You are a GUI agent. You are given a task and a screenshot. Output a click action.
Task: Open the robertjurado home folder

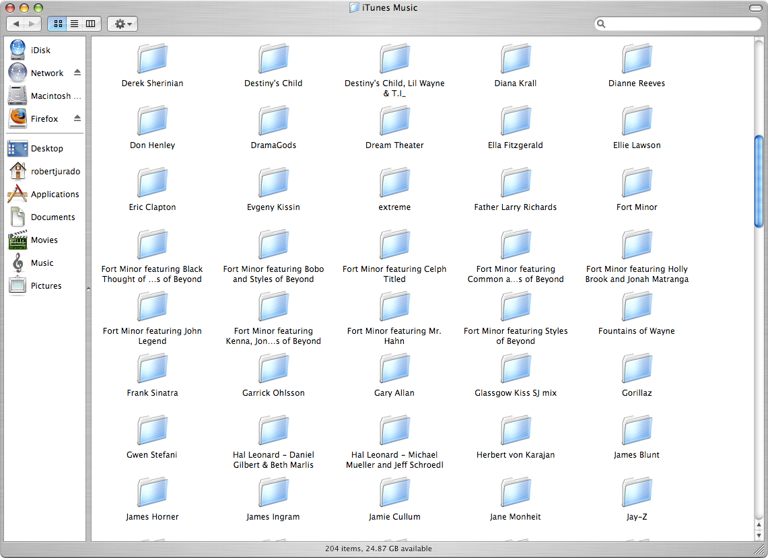[x=44, y=172]
